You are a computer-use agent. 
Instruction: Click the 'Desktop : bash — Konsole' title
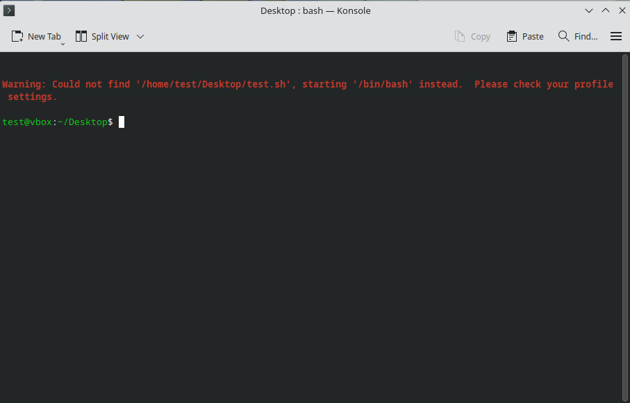[x=315, y=11]
